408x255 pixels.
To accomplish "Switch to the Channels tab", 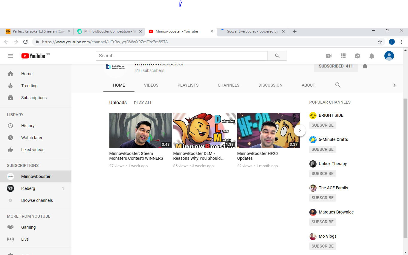I will (228, 85).
